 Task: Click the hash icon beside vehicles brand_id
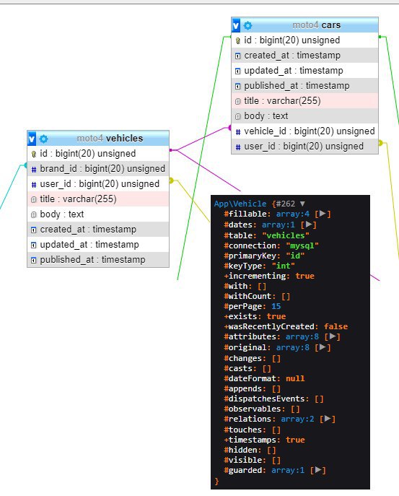point(33,170)
